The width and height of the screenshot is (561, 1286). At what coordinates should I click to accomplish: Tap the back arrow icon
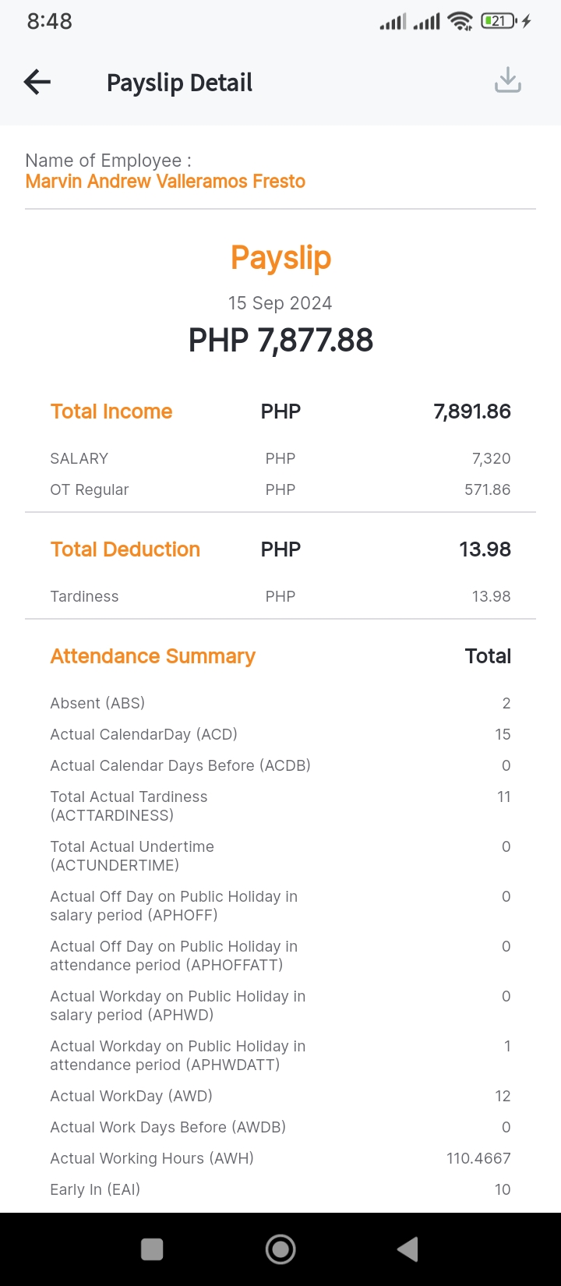[37, 82]
